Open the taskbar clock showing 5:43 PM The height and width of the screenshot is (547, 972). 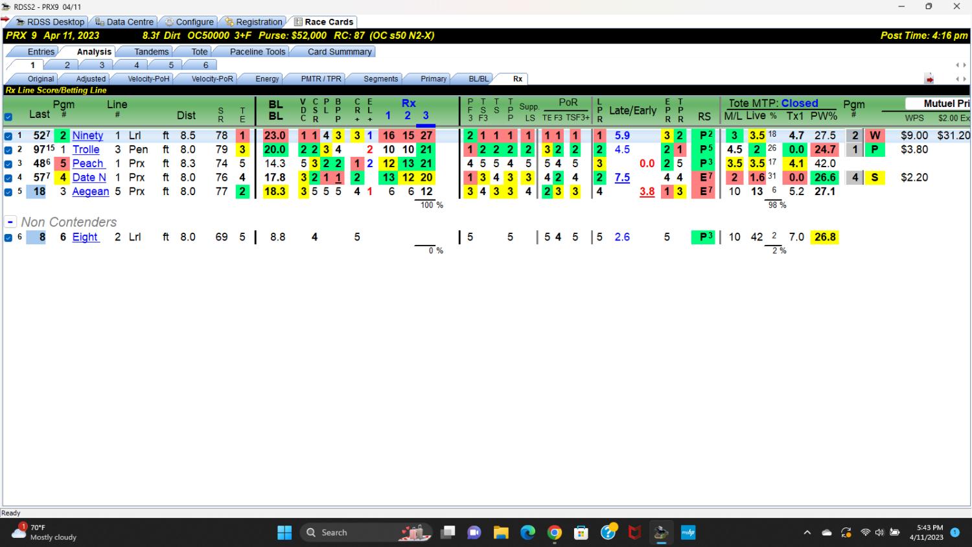click(x=927, y=532)
